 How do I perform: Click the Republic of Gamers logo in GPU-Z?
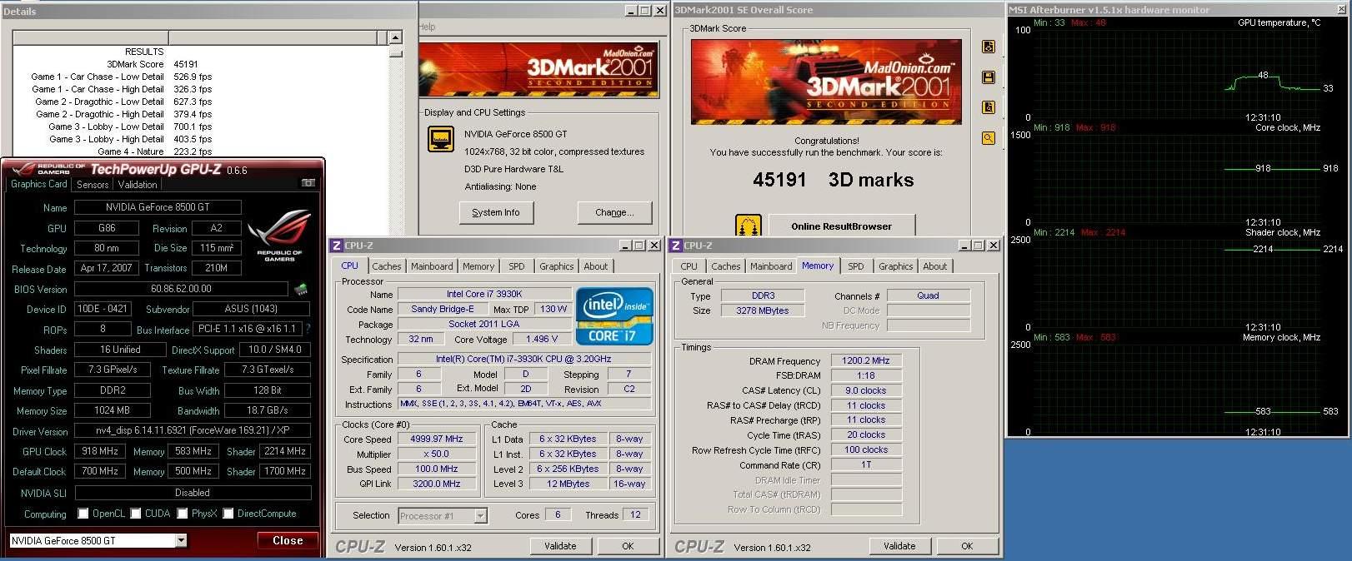click(279, 235)
